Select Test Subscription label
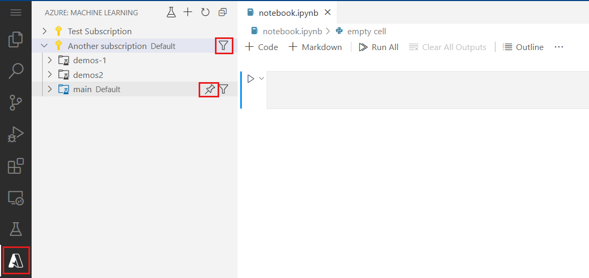The width and height of the screenshot is (589, 278). pos(100,32)
